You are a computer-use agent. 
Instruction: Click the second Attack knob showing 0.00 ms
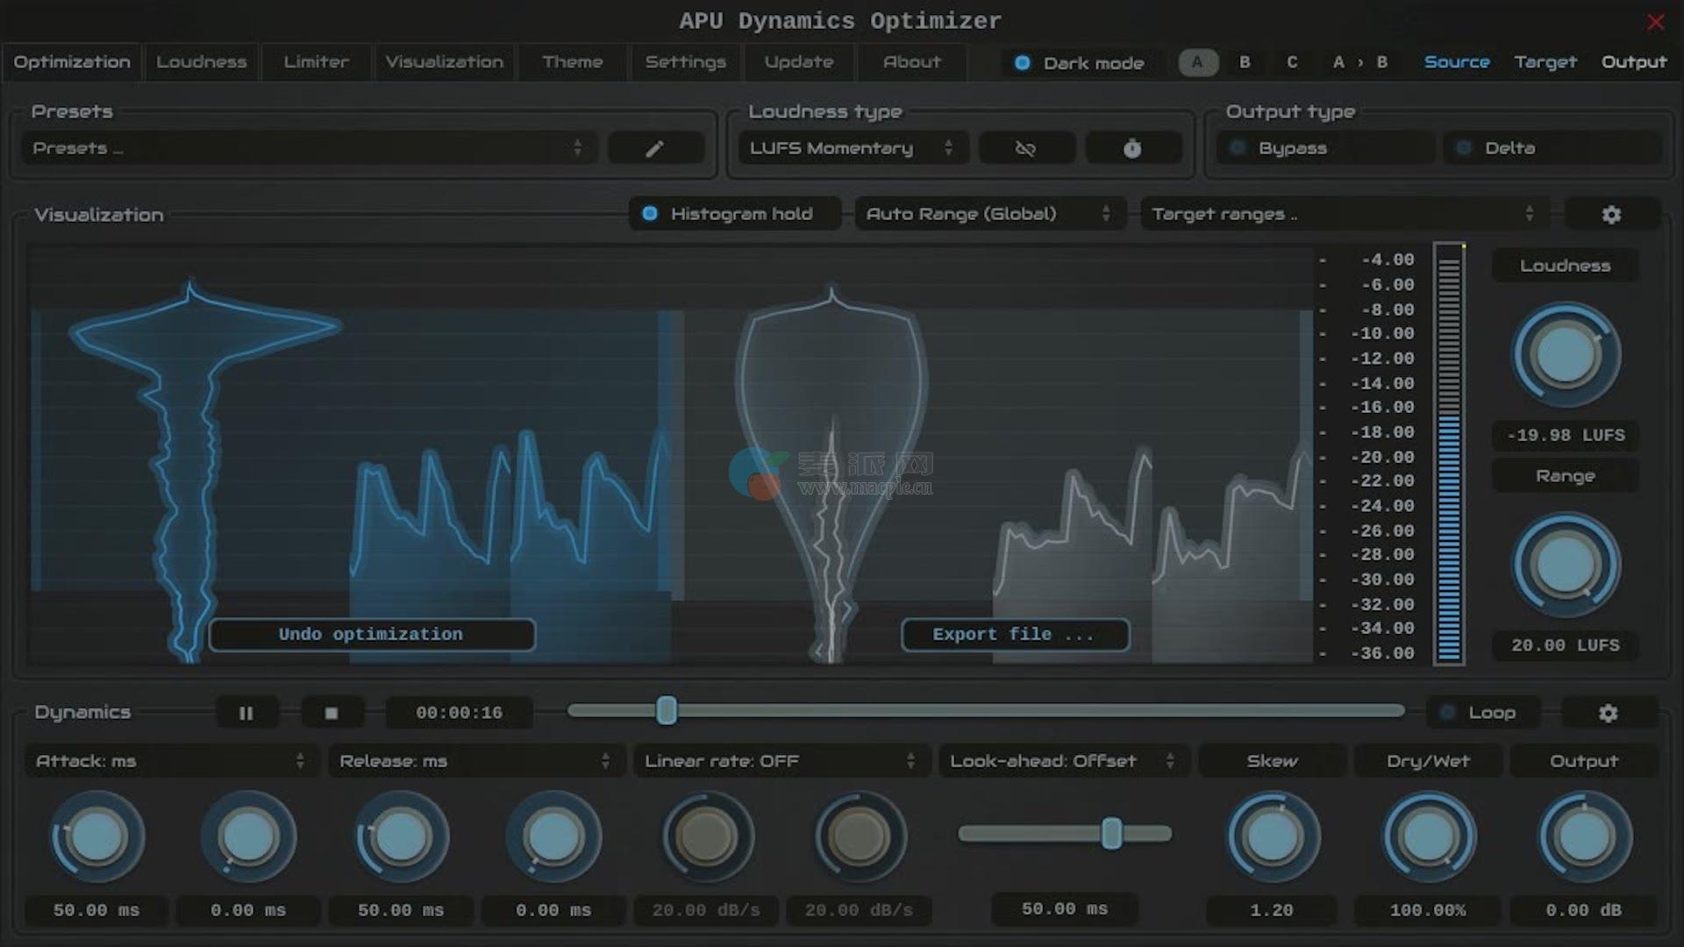point(248,837)
